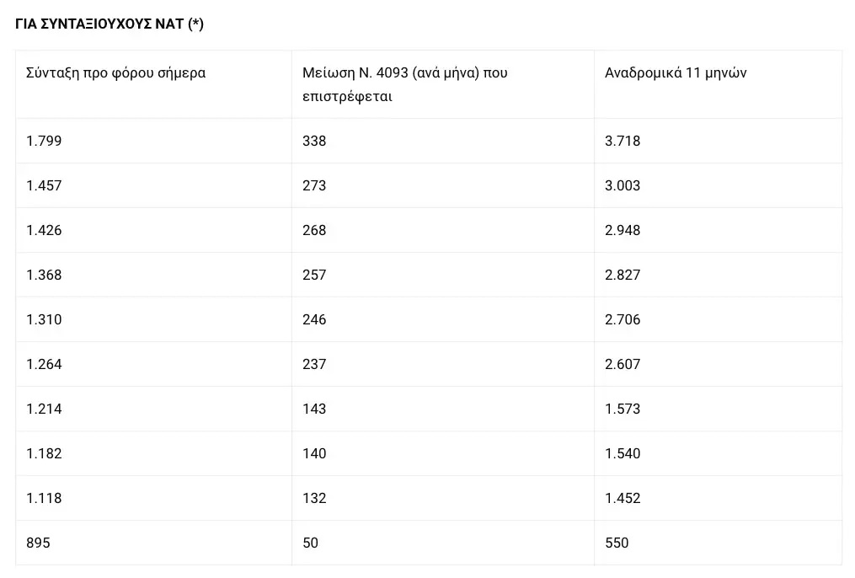Screen dimensions: 855x578
Task: Select the pension cell 1.368
Action: [x=45, y=275]
